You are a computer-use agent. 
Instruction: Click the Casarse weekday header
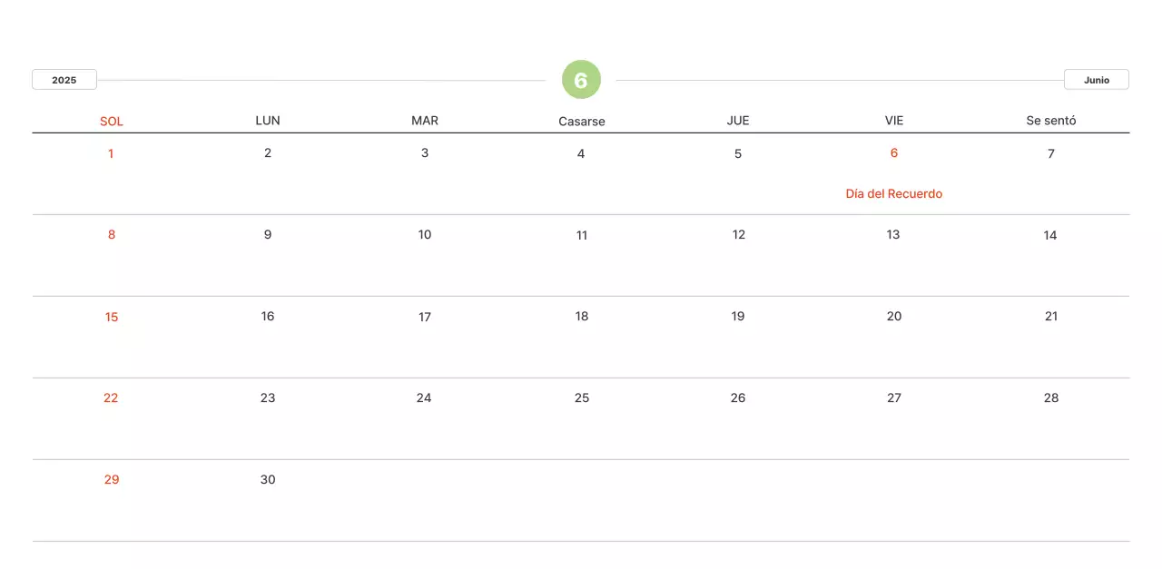(x=581, y=121)
